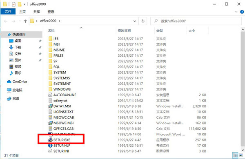Select 快速访问 in navigation pane
Viewport: 245px width, 159px height.
[22, 34]
